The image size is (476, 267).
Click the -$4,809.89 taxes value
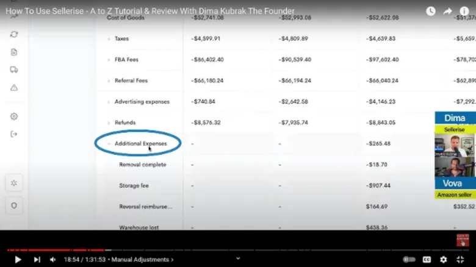[x=293, y=38]
